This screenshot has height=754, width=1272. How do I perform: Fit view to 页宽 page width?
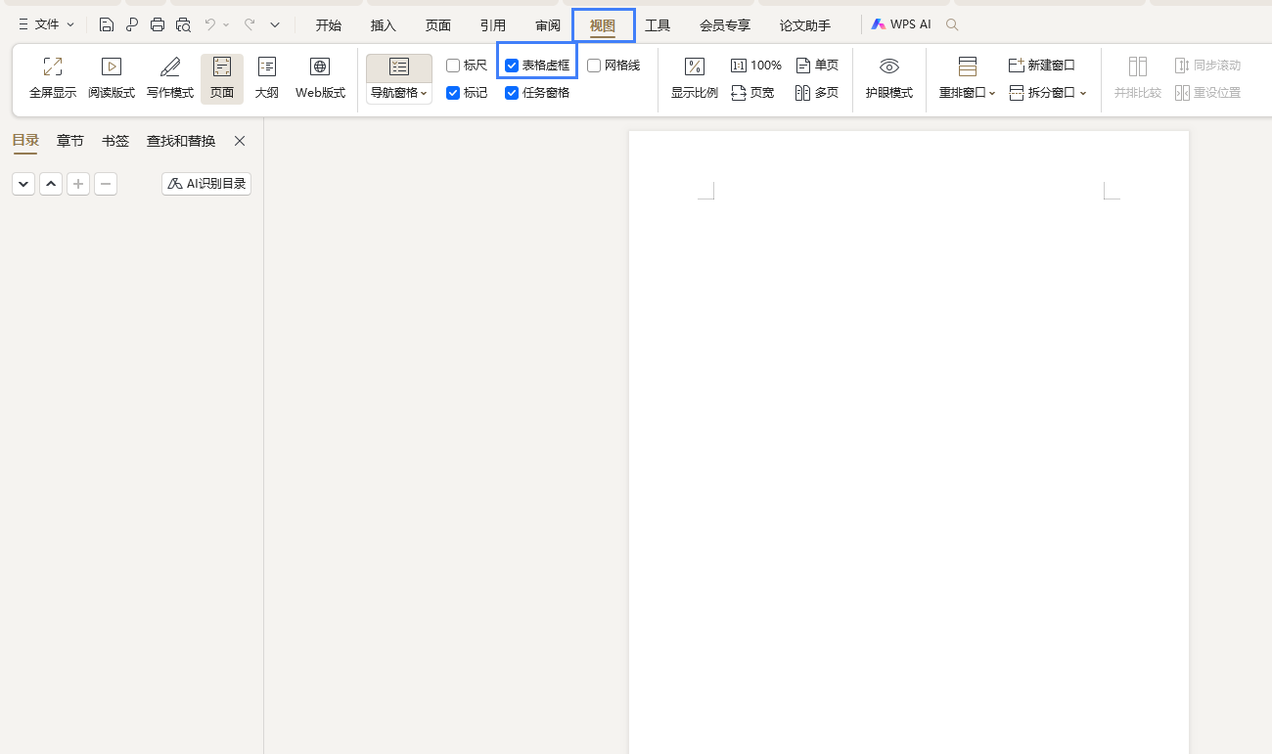pos(752,93)
